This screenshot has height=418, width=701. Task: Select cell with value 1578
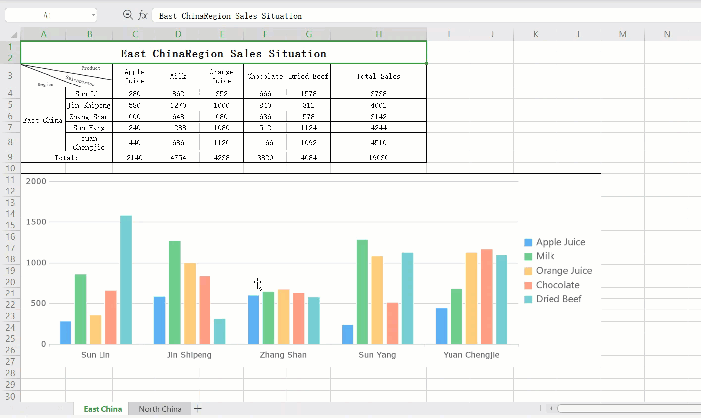(308, 93)
